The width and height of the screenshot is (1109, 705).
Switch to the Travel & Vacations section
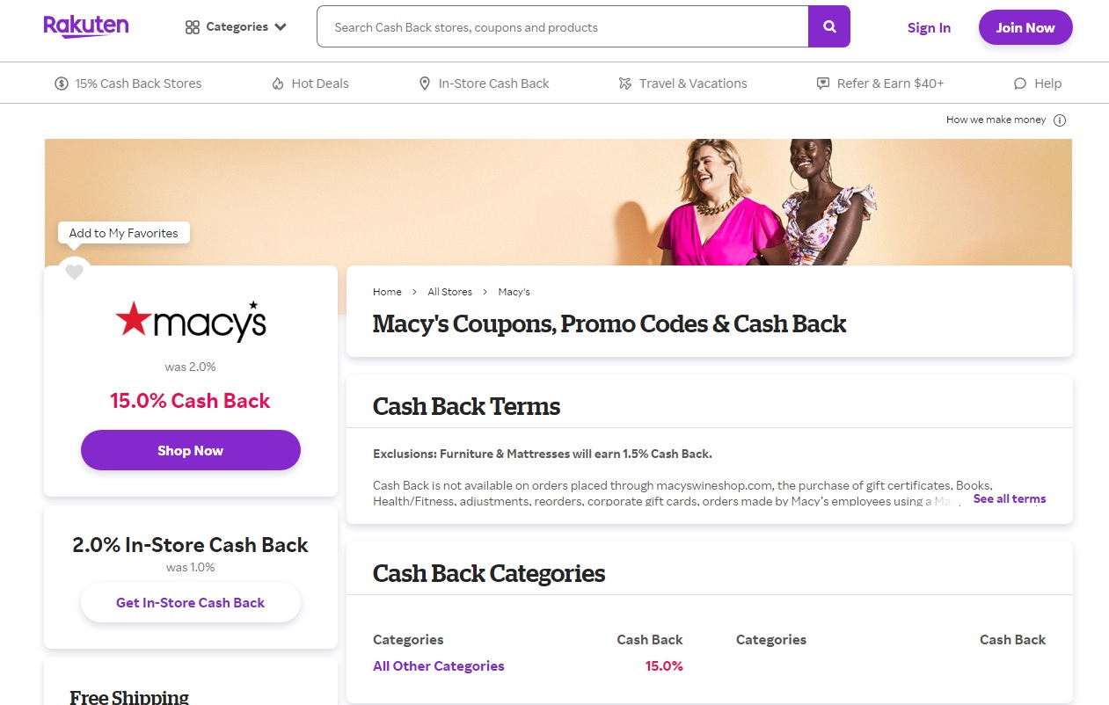click(693, 83)
